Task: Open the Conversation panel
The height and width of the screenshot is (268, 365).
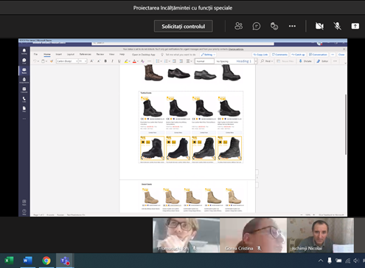Action: click(x=318, y=55)
